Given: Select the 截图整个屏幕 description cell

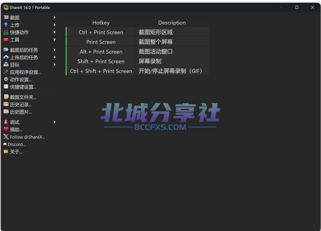Looking at the screenshot, I should pyautogui.click(x=172, y=42).
